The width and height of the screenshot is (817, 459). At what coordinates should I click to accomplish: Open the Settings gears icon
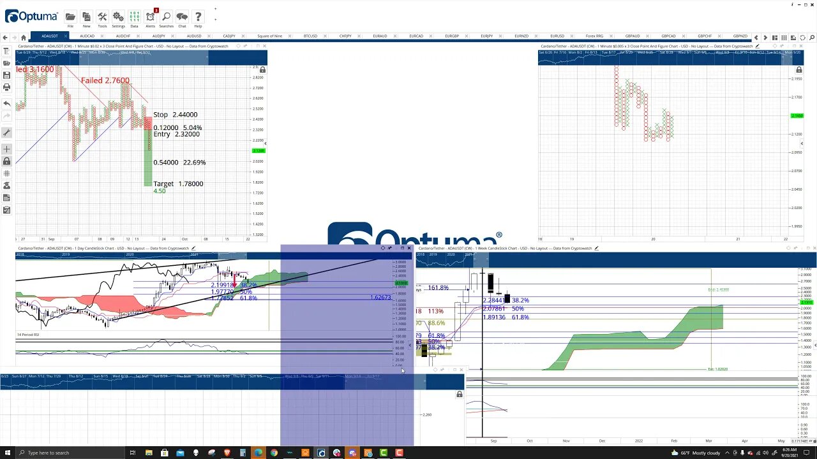[118, 17]
